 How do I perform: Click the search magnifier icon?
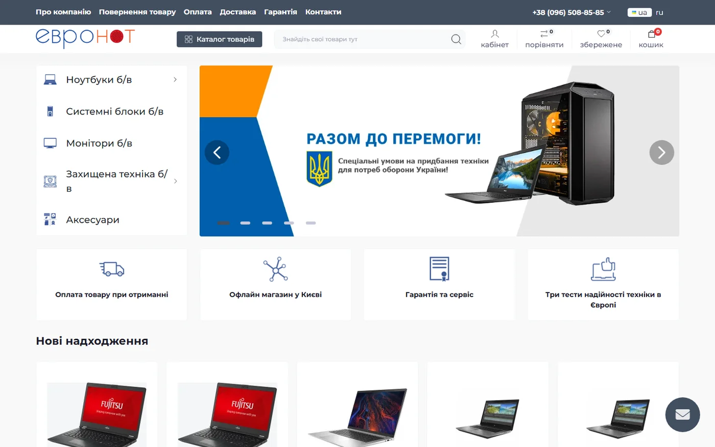pos(456,39)
